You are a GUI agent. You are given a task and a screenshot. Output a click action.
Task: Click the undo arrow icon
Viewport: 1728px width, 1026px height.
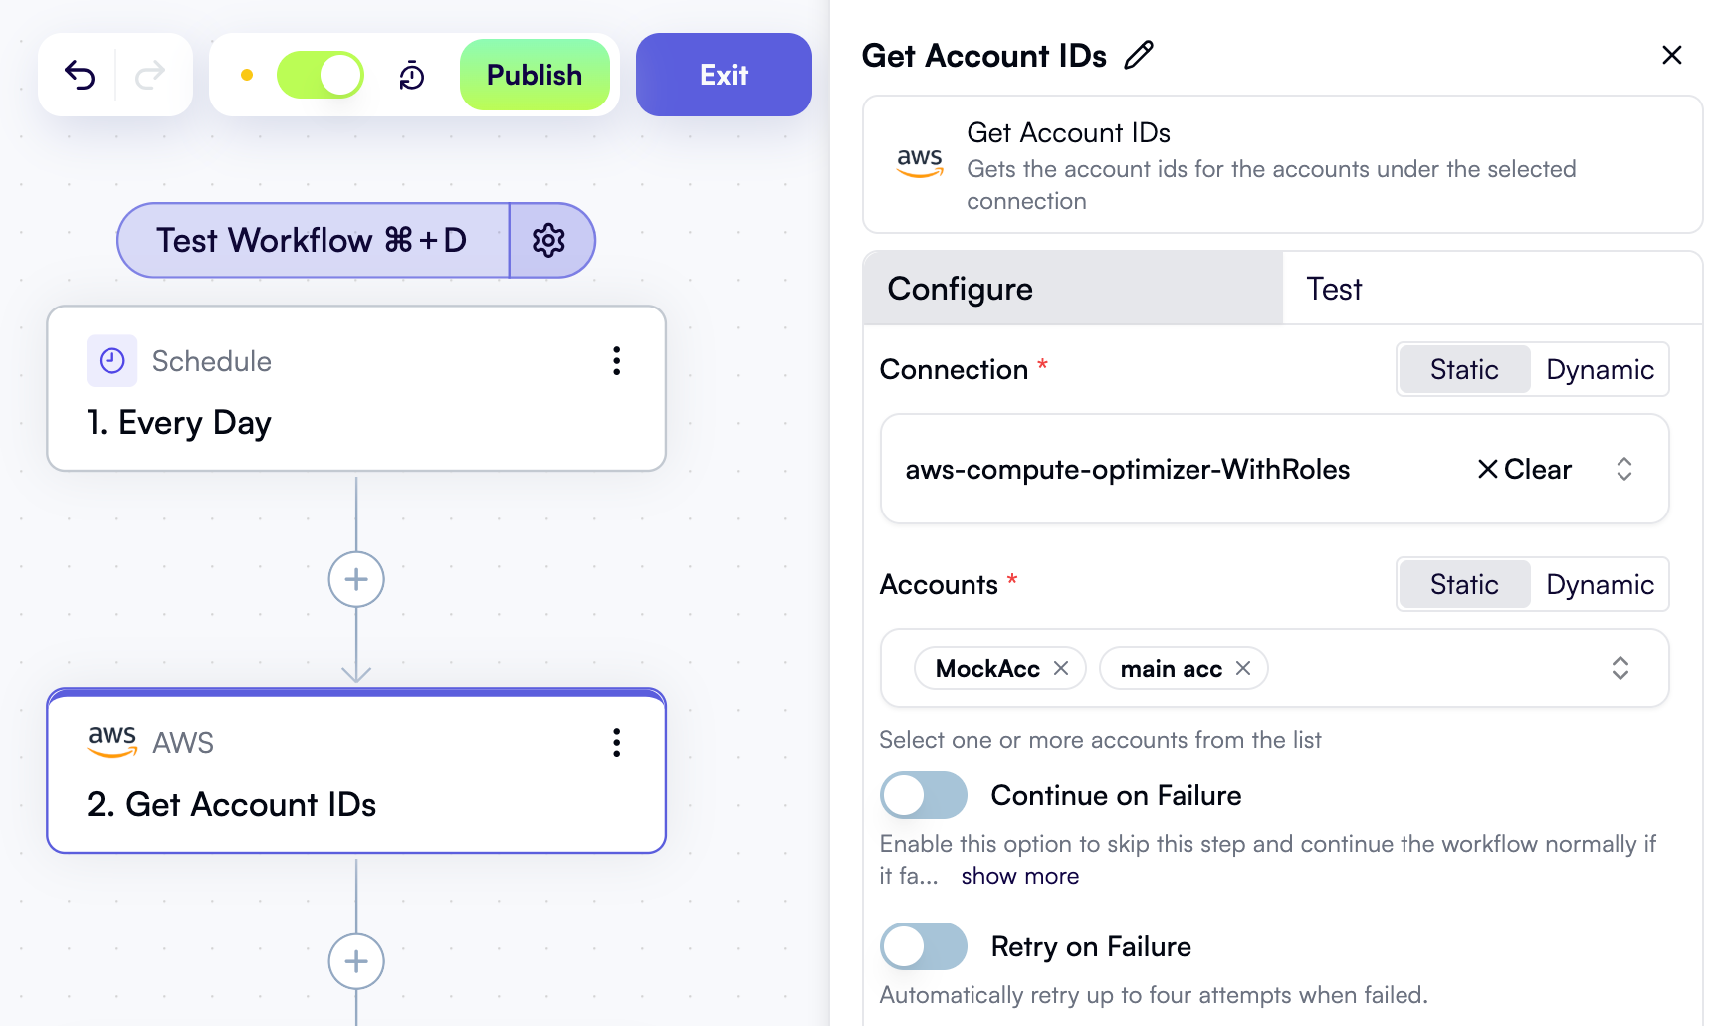coord(80,75)
